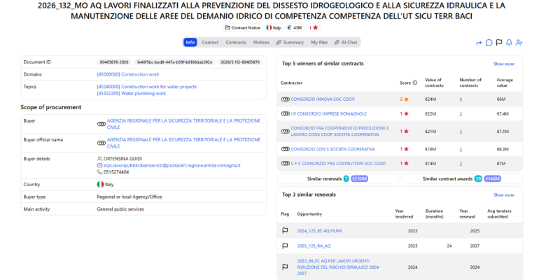560x280 pixels.
Task: Open AGENZIA REGIONALE link in Buyer official name row
Action: tap(184, 143)
